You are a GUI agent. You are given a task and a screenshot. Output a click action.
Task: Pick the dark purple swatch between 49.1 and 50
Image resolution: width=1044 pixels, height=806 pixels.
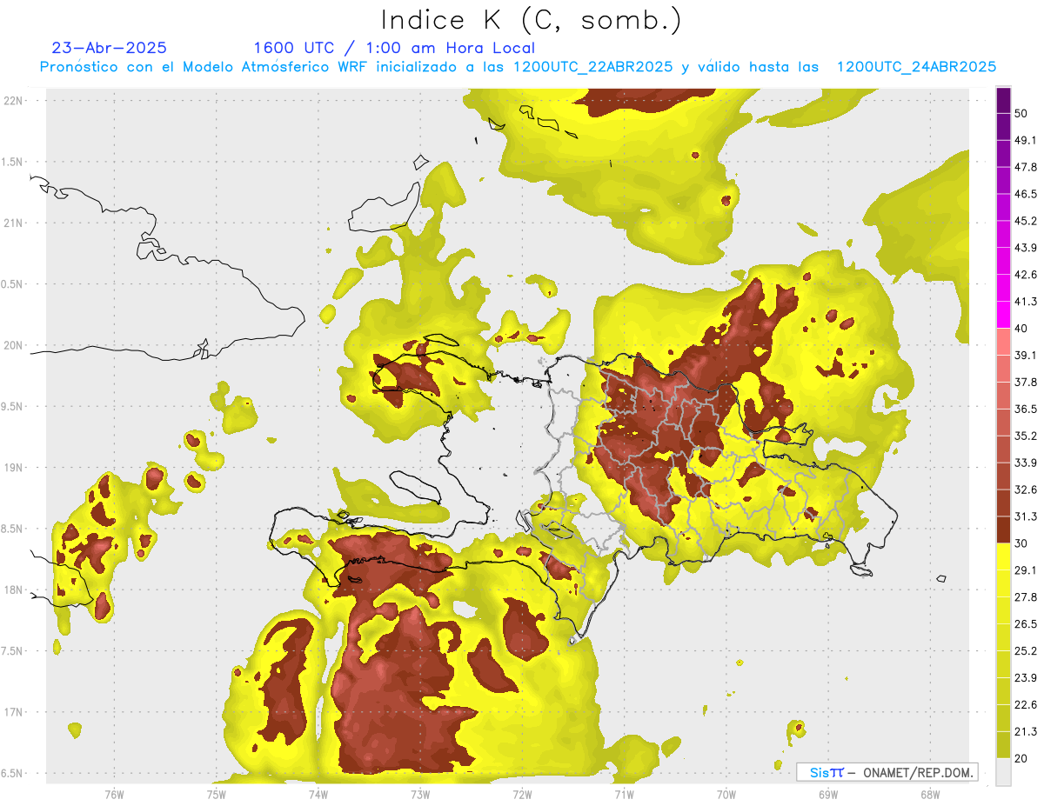coord(1003,126)
